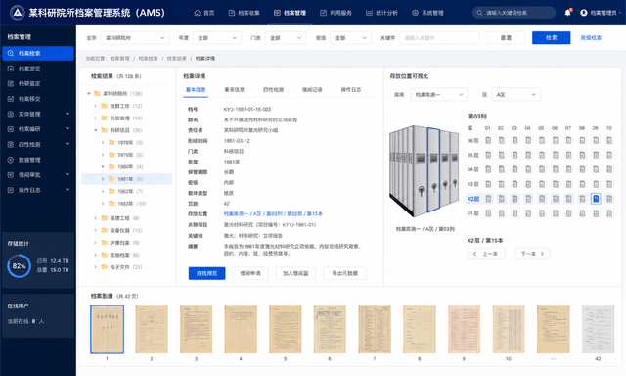
Task: Go to the next volume with 下一本
Action: pyautogui.click(x=532, y=254)
